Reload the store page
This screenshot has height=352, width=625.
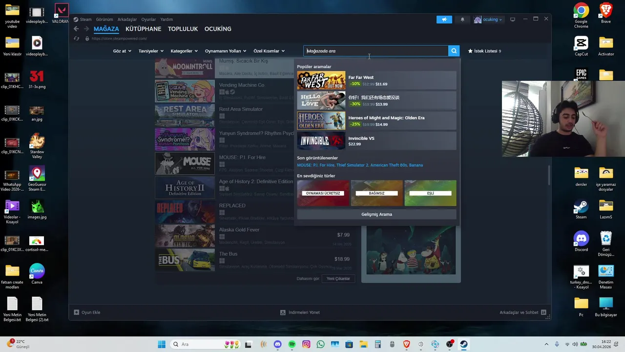pos(77,39)
